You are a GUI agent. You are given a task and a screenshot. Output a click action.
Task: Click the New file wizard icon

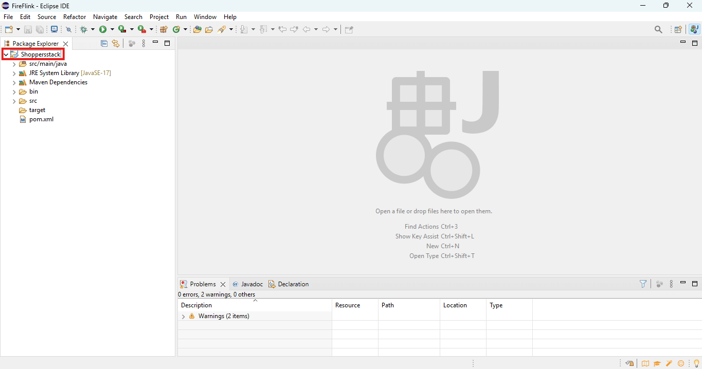coord(9,29)
